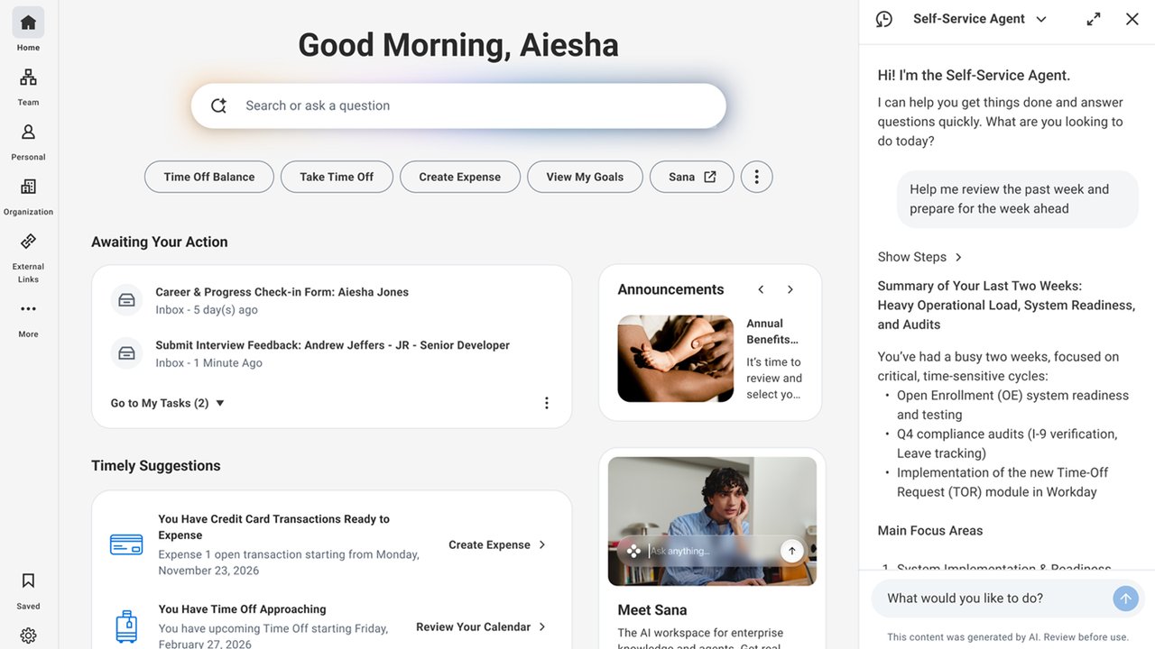
Task: Click the Time Off Balance button
Action: click(x=209, y=177)
